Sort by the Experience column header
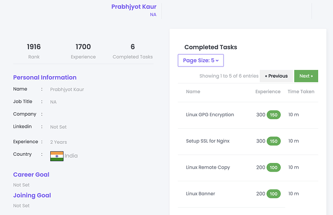333x215 pixels. [x=268, y=92]
